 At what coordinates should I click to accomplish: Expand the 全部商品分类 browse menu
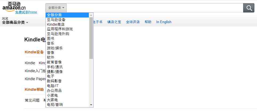coord(15,22)
